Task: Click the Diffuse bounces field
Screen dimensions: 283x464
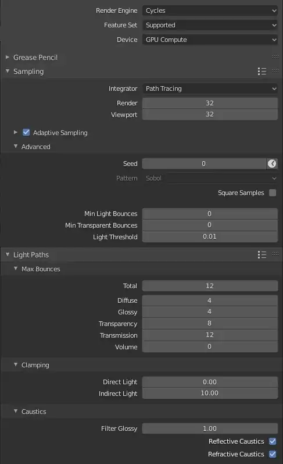Action: pyautogui.click(x=210, y=300)
